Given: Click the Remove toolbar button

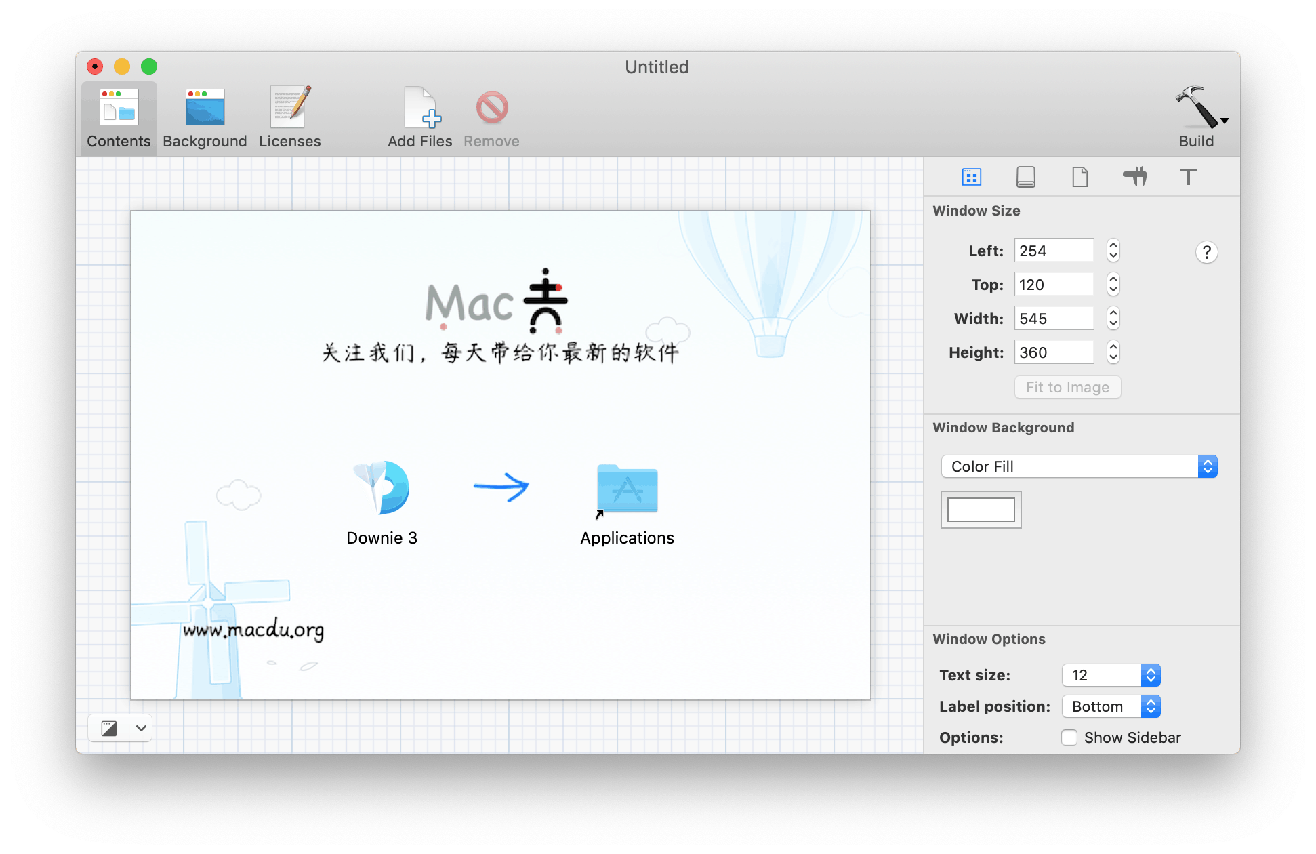Looking at the screenshot, I should click(491, 118).
